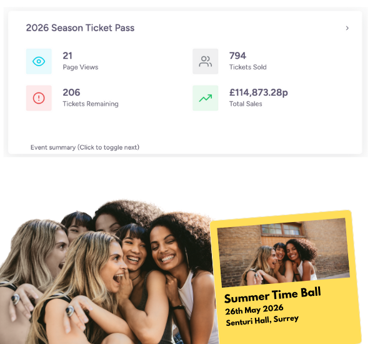Viewport: 375px width, 344px height.
Task: Toggle next event via Event summary text
Action: click(85, 147)
